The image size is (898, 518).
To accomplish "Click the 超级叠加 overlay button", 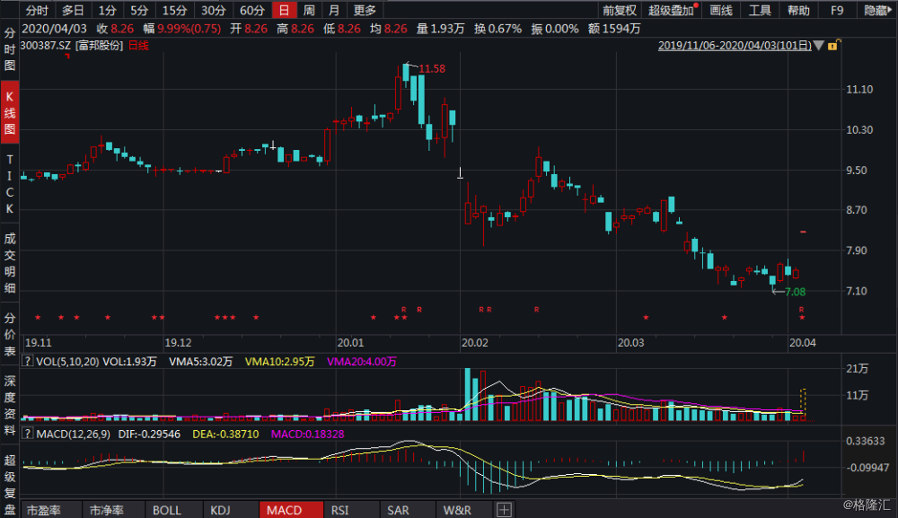I will point(671,10).
